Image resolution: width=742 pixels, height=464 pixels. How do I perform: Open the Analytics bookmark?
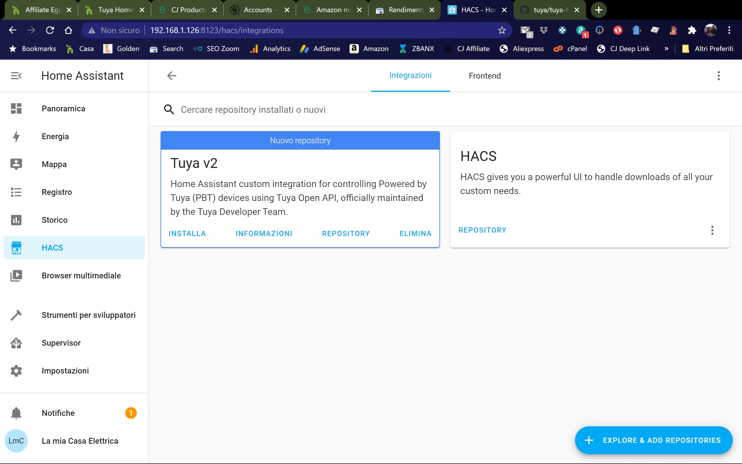click(x=270, y=48)
